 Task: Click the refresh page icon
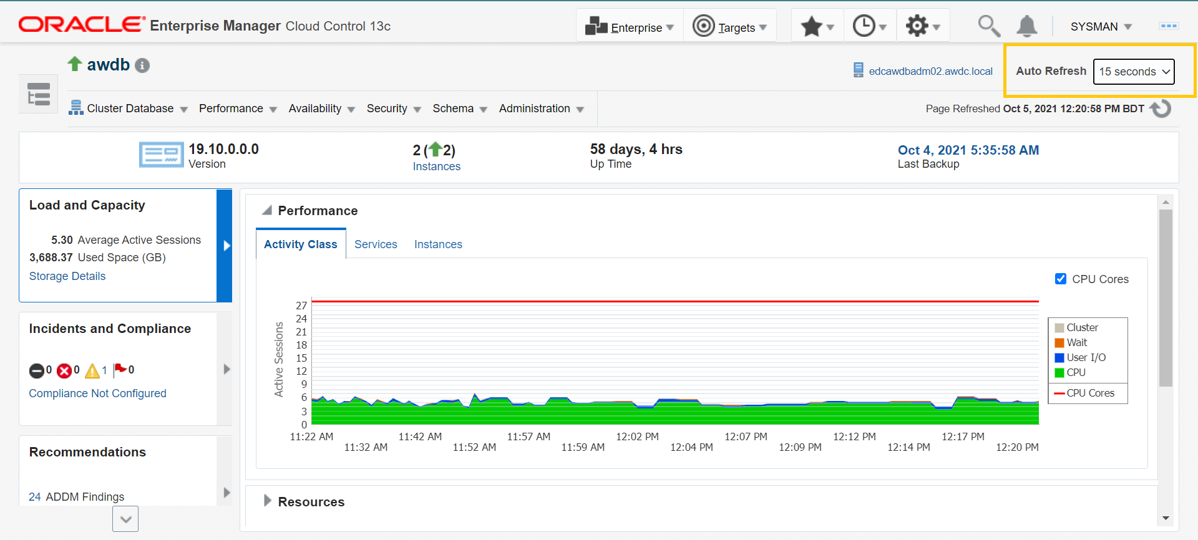click(1161, 108)
